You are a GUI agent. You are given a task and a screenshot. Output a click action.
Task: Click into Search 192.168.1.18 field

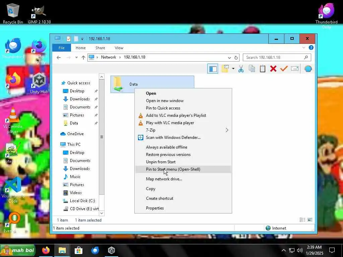click(277, 58)
